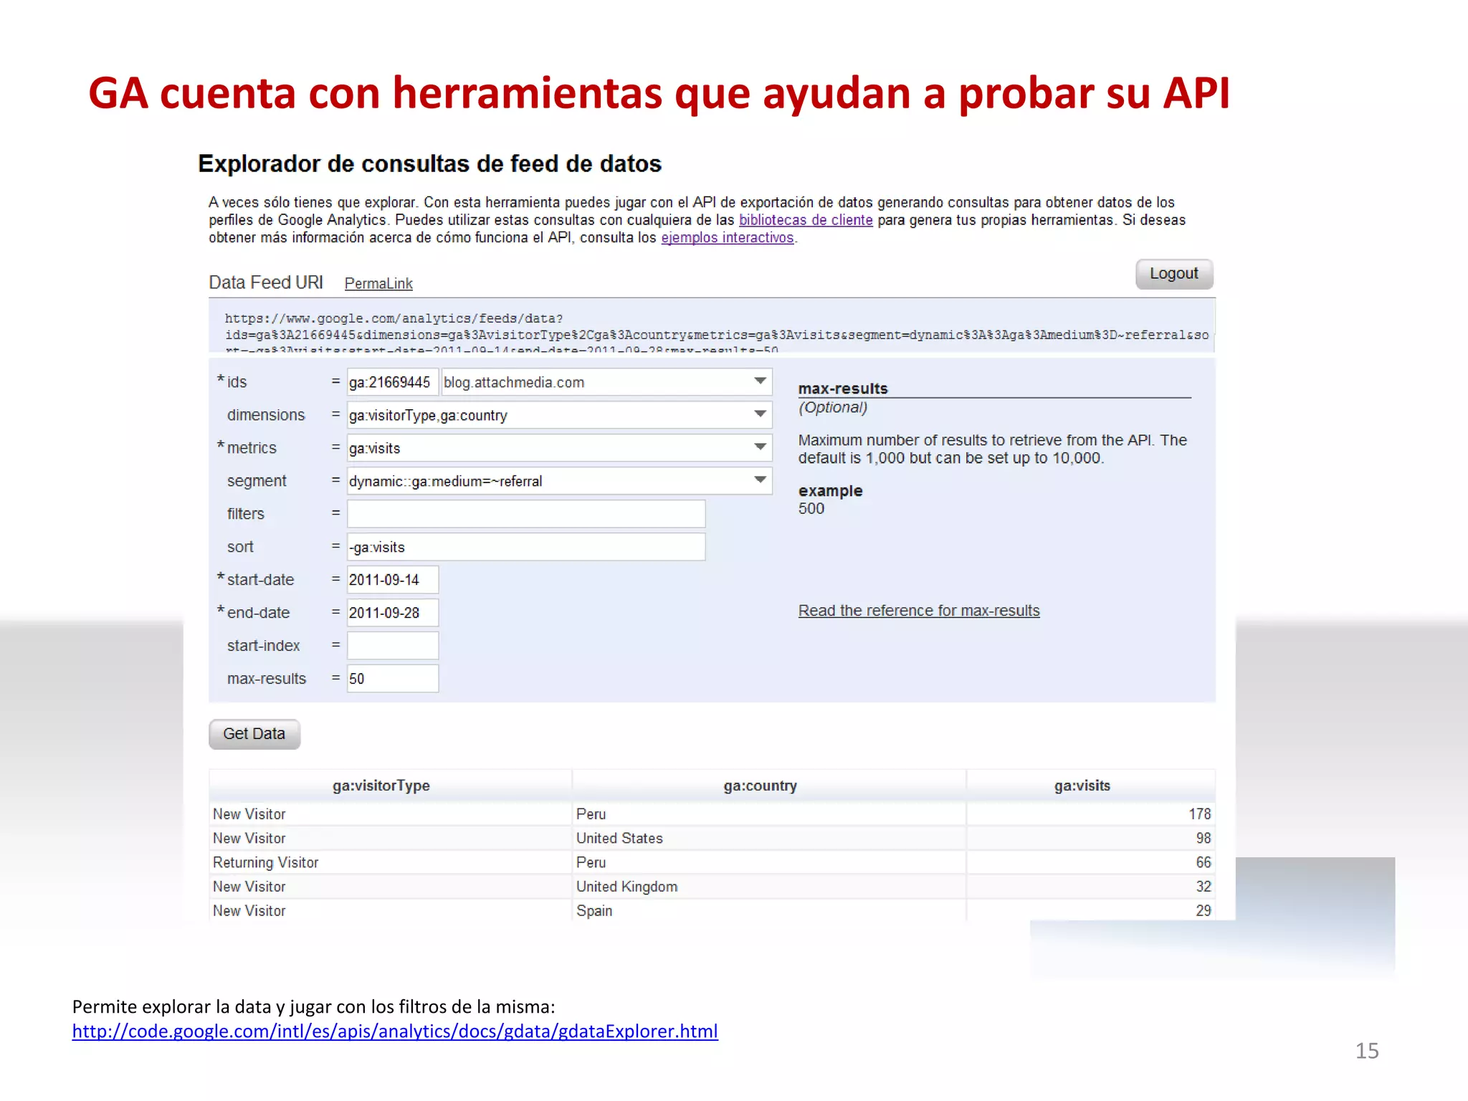
Task: Open the PermaLink link
Action: [x=378, y=284]
